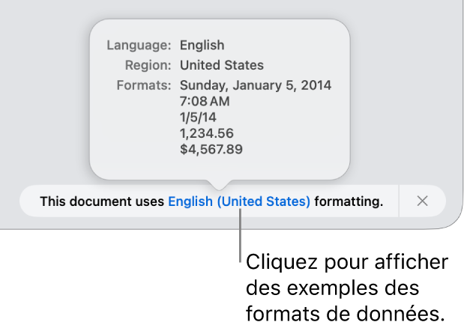This screenshot has width=464, height=328.
Task: Click the caption line "des exemples des"
Action: point(333,288)
